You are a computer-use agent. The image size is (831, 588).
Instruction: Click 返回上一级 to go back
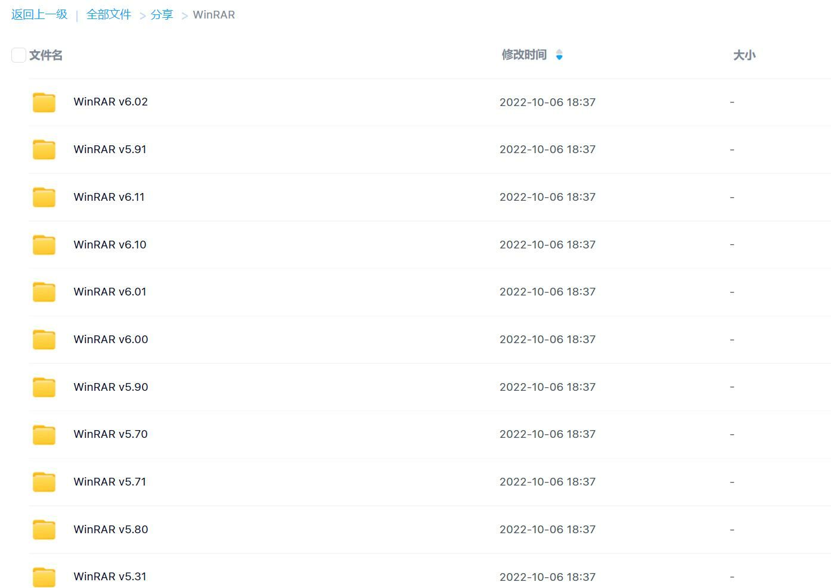point(39,15)
